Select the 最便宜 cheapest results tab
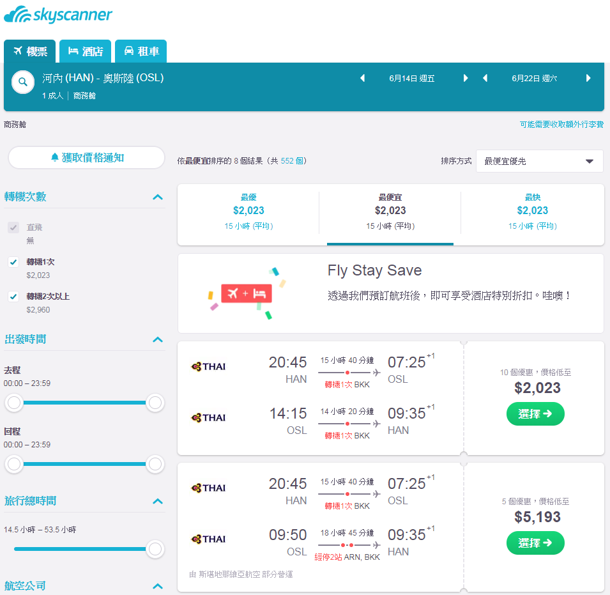The width and height of the screenshot is (610, 595). click(x=390, y=215)
